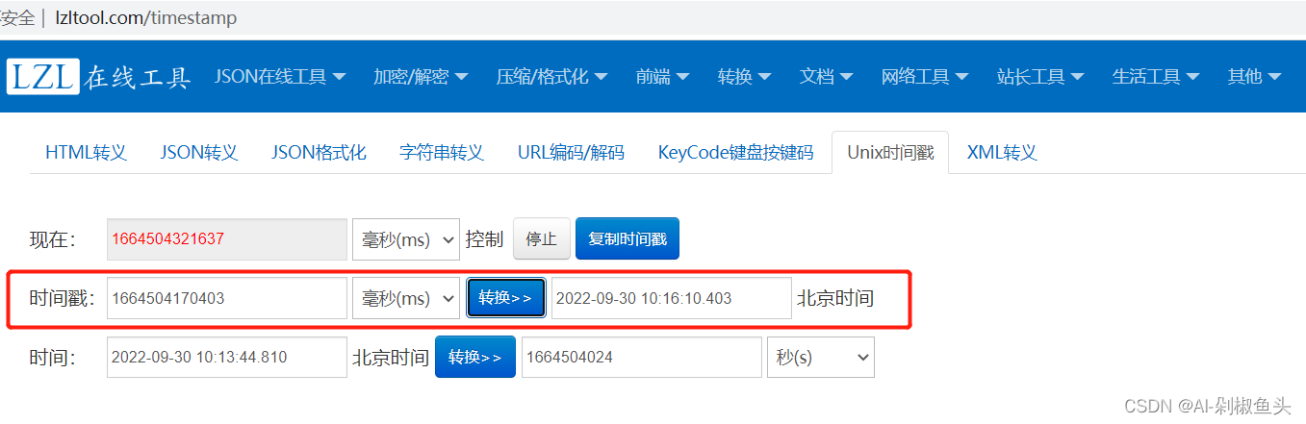The width and height of the screenshot is (1306, 424).
Task: Click the output field 1664504024
Action: (x=642, y=357)
